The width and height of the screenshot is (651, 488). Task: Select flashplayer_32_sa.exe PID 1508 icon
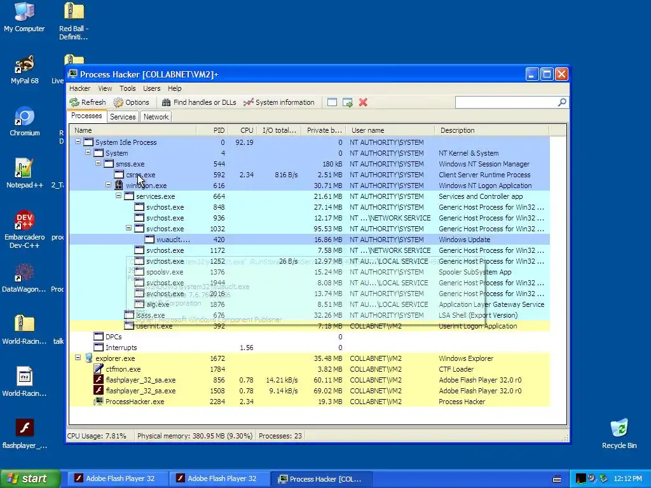[99, 391]
